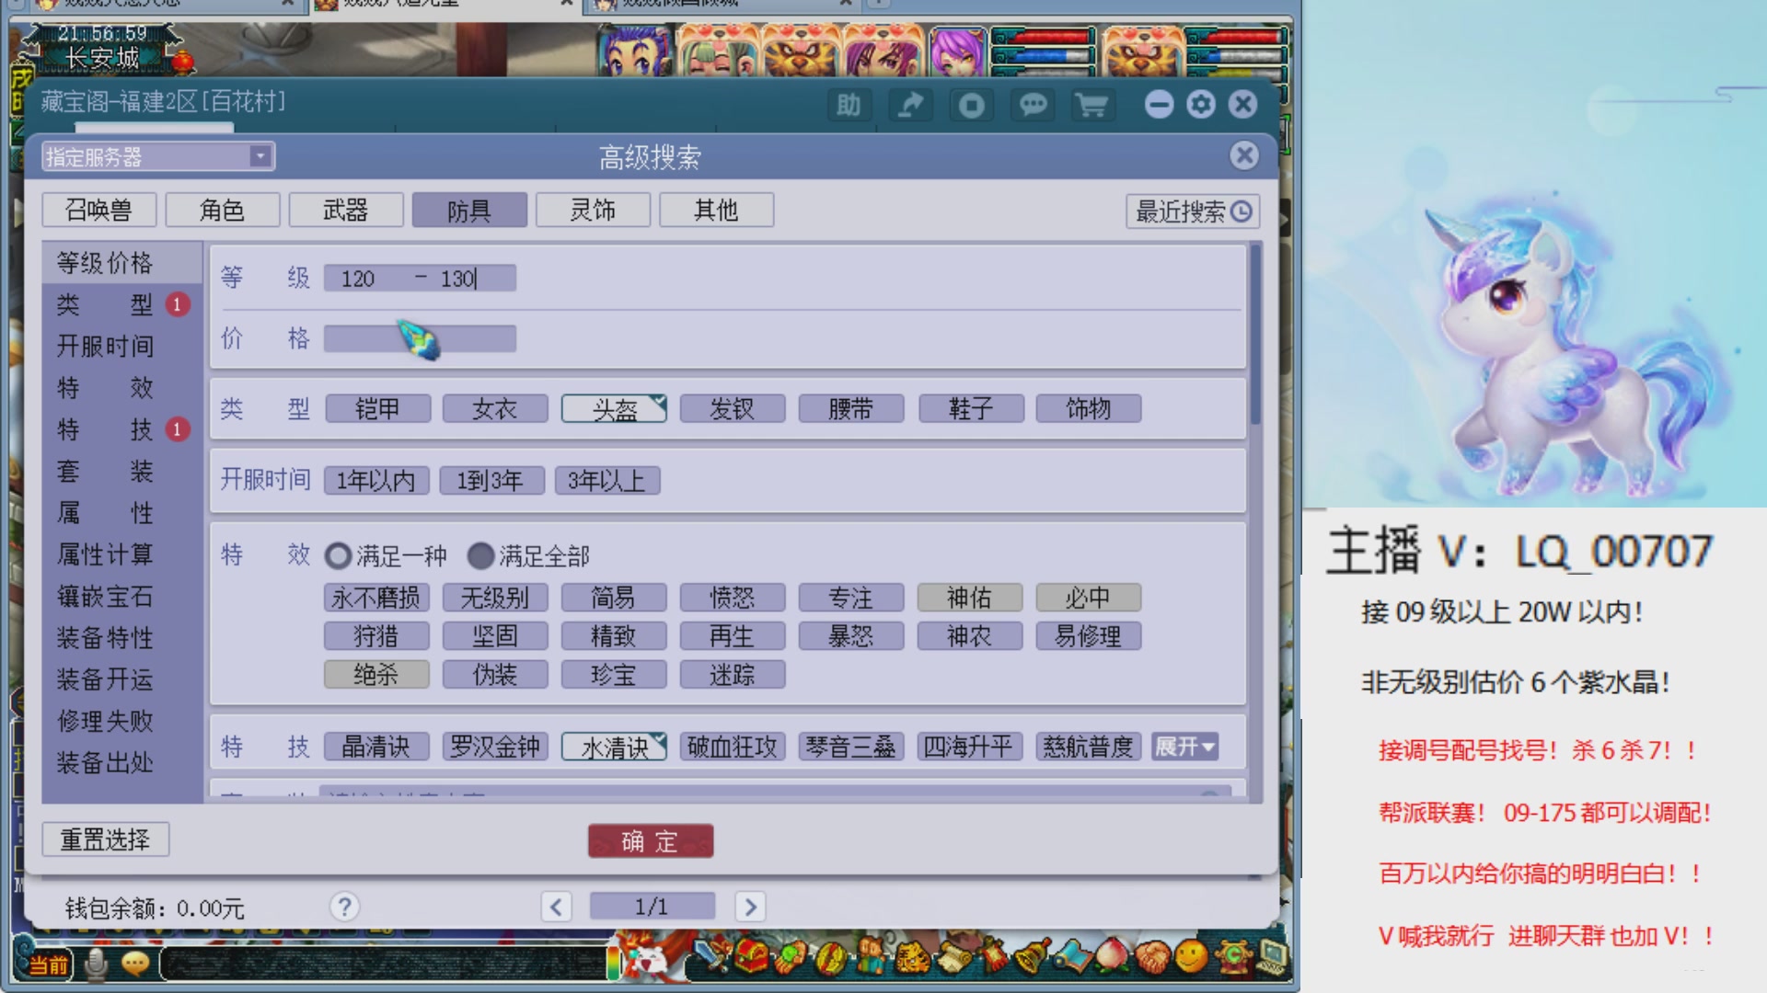1767x993 pixels.
Task: Click the 召唤兽 tab
Action: pyautogui.click(x=96, y=210)
